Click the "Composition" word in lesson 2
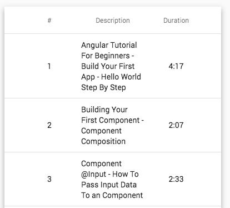230x208 pixels. (x=103, y=141)
